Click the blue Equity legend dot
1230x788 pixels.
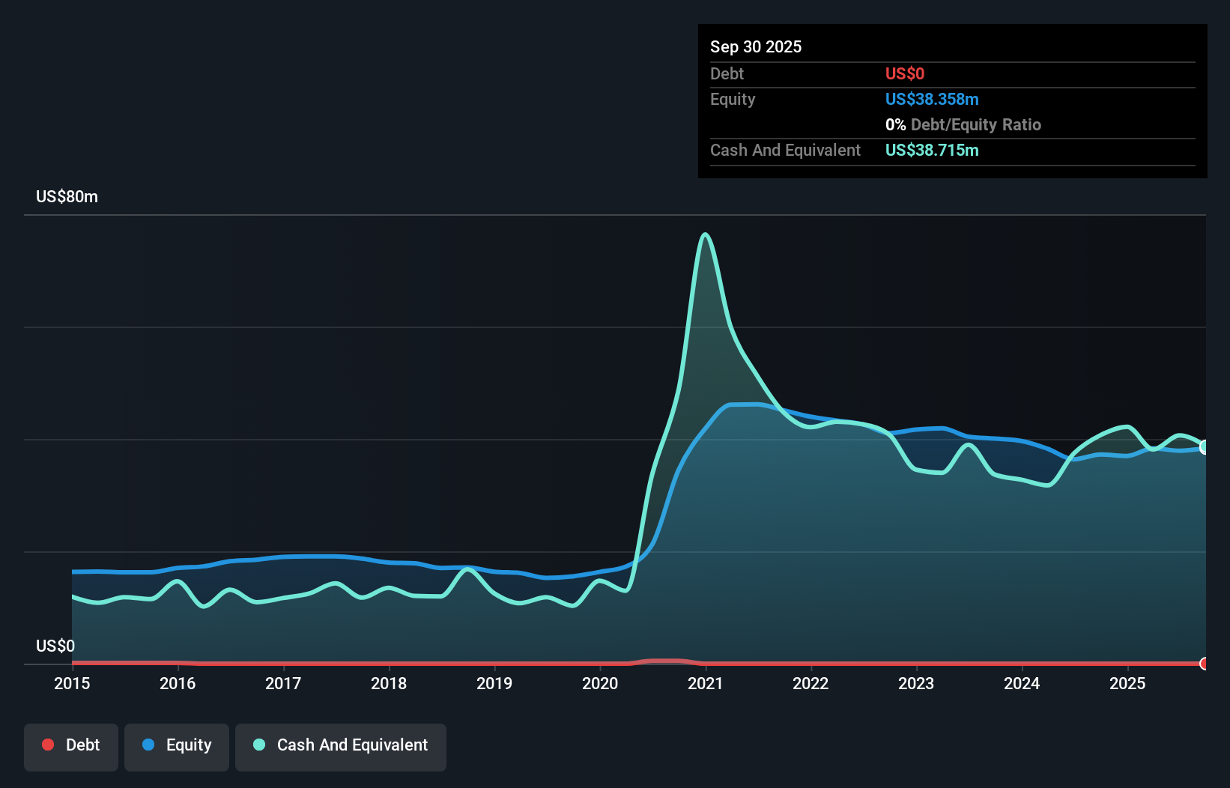pos(150,745)
